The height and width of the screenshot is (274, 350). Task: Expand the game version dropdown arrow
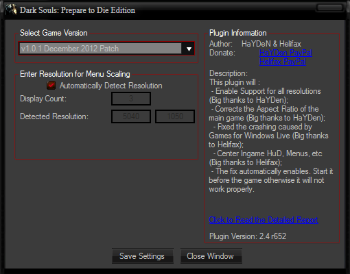tap(189, 49)
